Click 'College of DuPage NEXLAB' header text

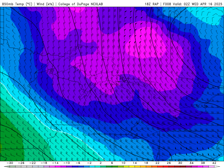(80, 4)
